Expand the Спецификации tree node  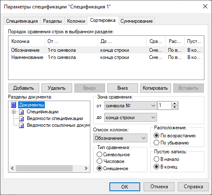(14, 112)
